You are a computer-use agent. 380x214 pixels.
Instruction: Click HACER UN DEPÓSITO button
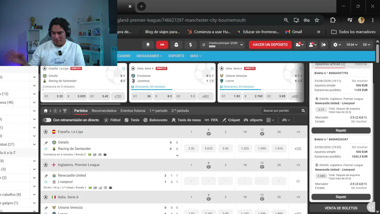(x=270, y=45)
